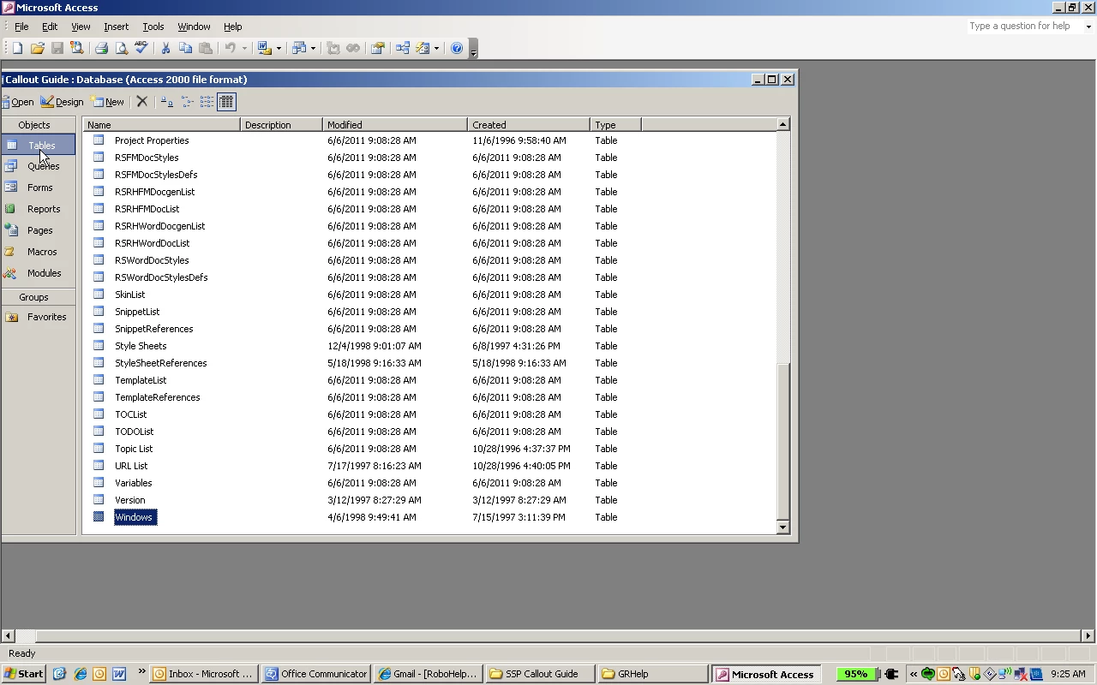Select the Style Sheets table
The image size is (1097, 685).
pyautogui.click(x=141, y=346)
